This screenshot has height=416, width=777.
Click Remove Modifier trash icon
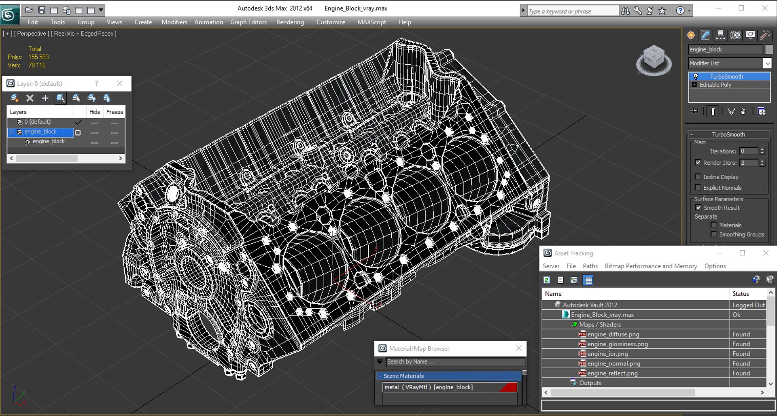[743, 111]
